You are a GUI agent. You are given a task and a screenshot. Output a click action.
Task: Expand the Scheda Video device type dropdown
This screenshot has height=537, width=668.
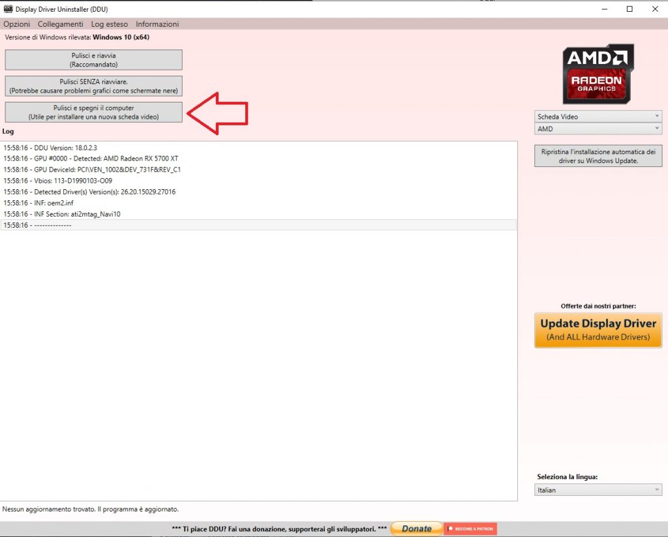(x=598, y=116)
